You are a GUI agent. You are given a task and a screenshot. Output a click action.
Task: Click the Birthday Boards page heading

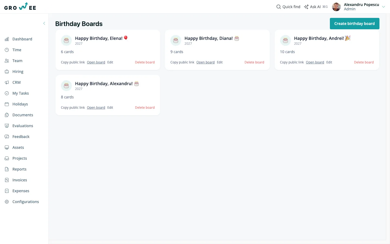point(79,24)
